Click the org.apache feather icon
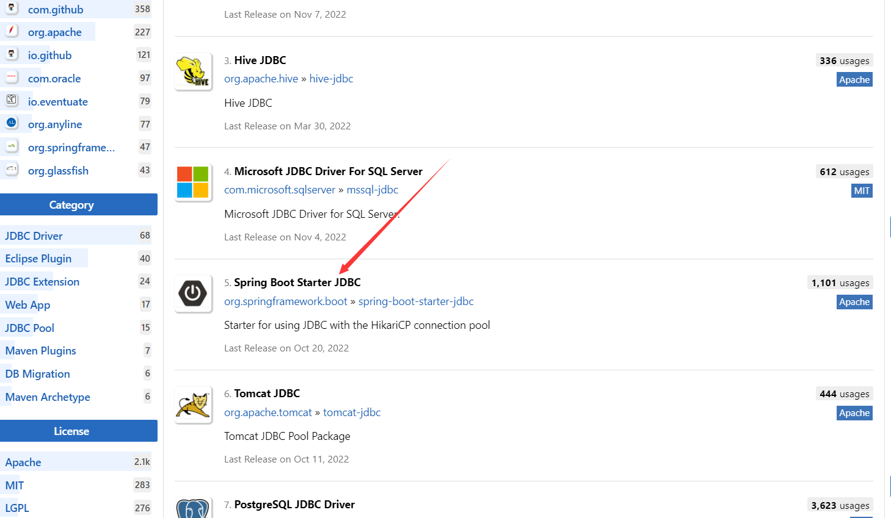The image size is (891, 518). tap(12, 31)
